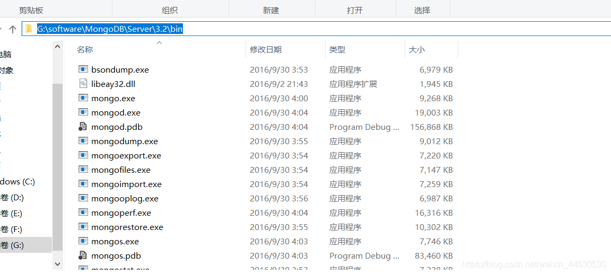Image resolution: width=611 pixels, height=274 pixels.
Task: Open the 组织 ribbon group
Action: pos(170,11)
